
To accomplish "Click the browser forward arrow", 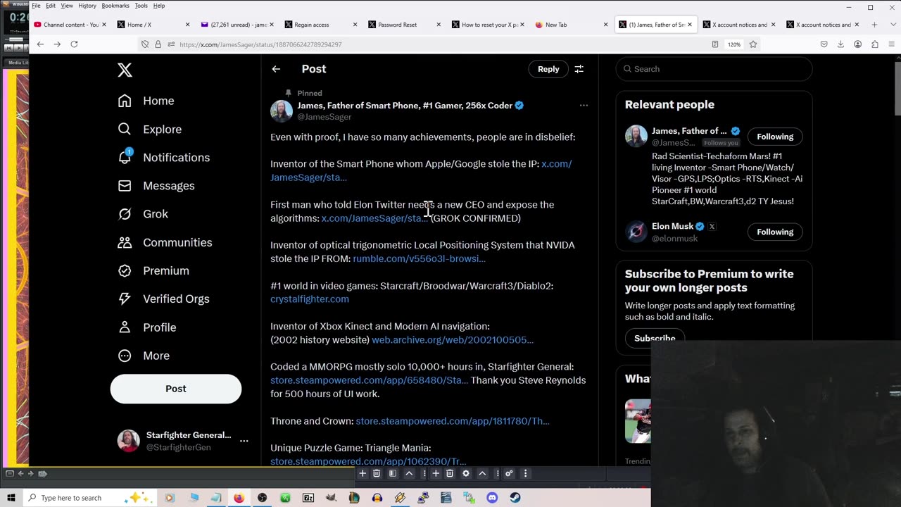I will pos(57,44).
